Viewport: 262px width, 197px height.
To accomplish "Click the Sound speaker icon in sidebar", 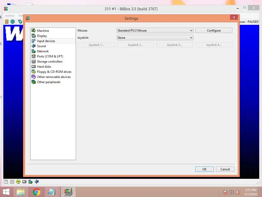I will click(34, 46).
